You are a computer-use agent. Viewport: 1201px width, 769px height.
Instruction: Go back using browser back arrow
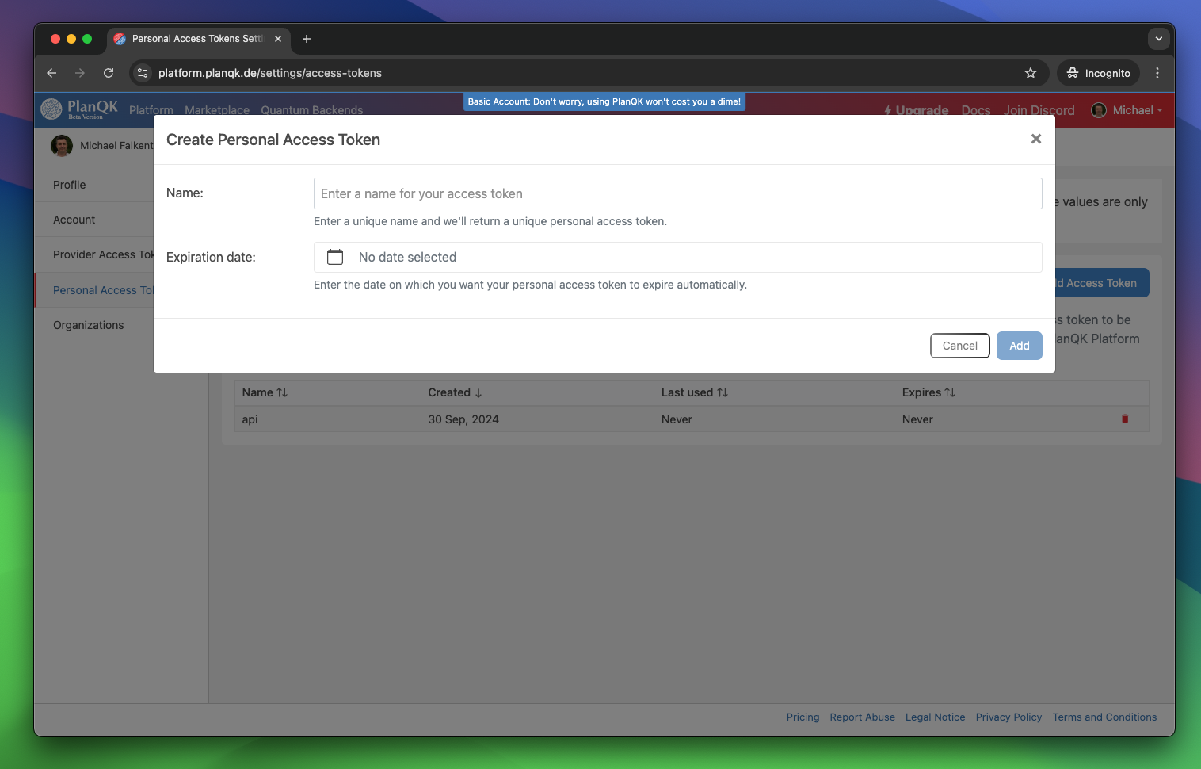tap(51, 73)
